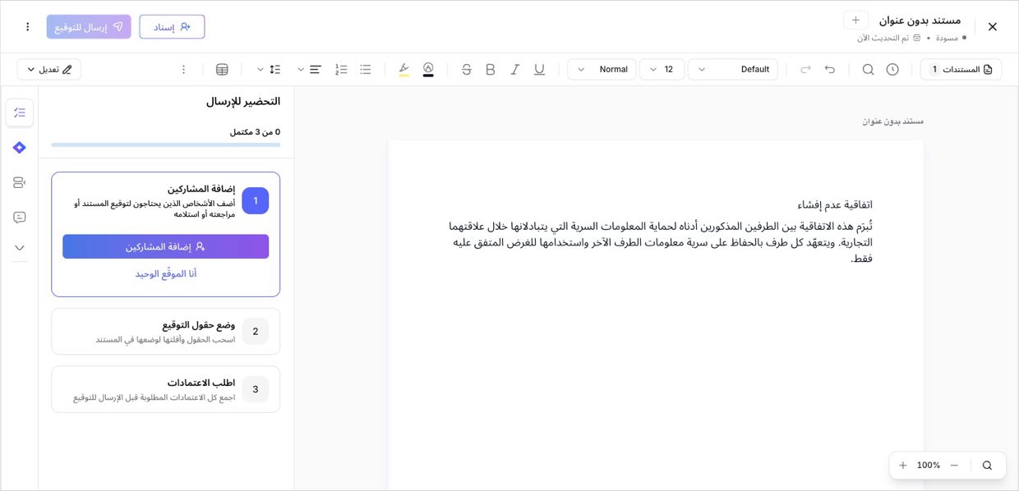1019x491 pixels.
Task: Toggle bold formatting
Action: click(491, 70)
